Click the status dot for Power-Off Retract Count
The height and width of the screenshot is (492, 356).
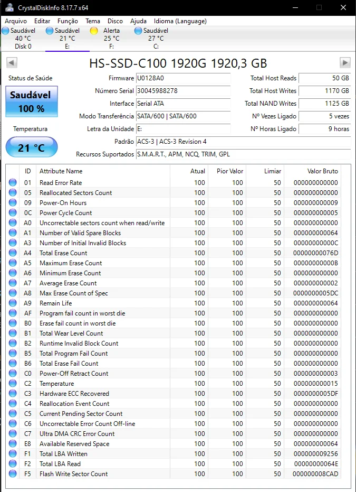point(13,374)
